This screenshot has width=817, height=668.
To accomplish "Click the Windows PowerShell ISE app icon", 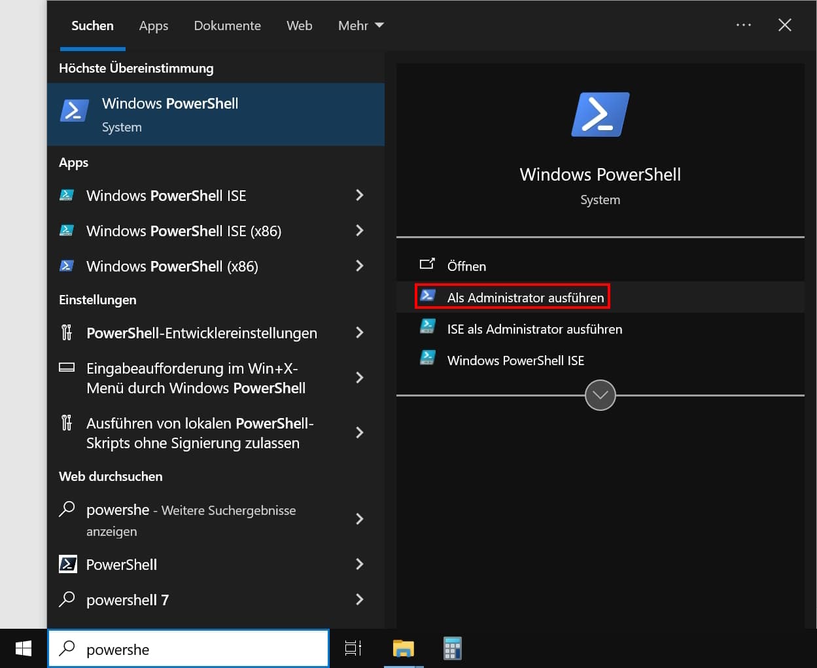I will [x=67, y=195].
